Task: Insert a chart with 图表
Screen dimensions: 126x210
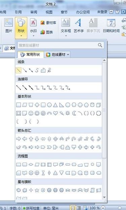Action: (46, 32)
